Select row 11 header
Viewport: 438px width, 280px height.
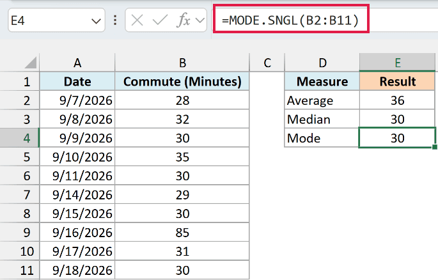[x=20, y=270]
